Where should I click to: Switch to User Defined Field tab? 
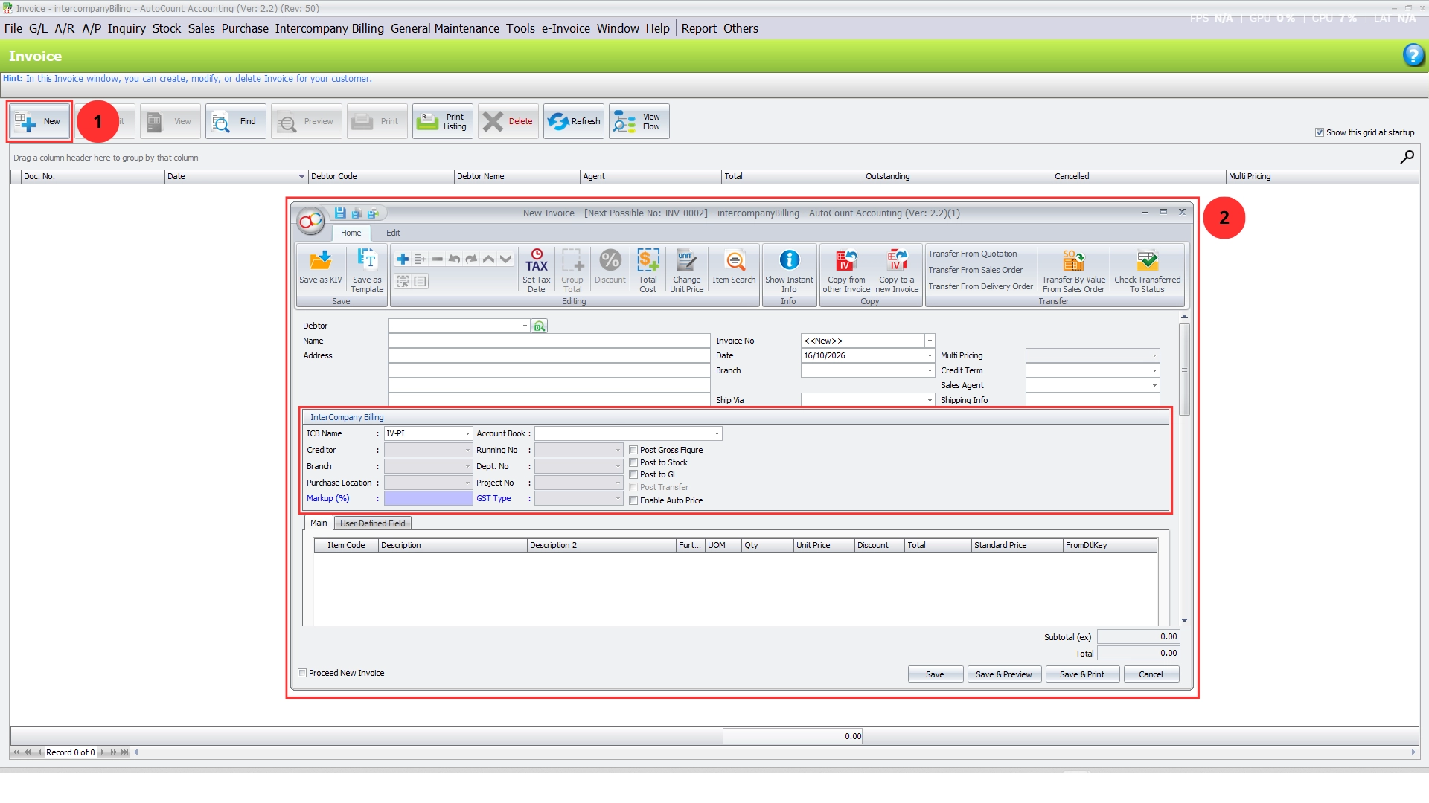(x=372, y=523)
